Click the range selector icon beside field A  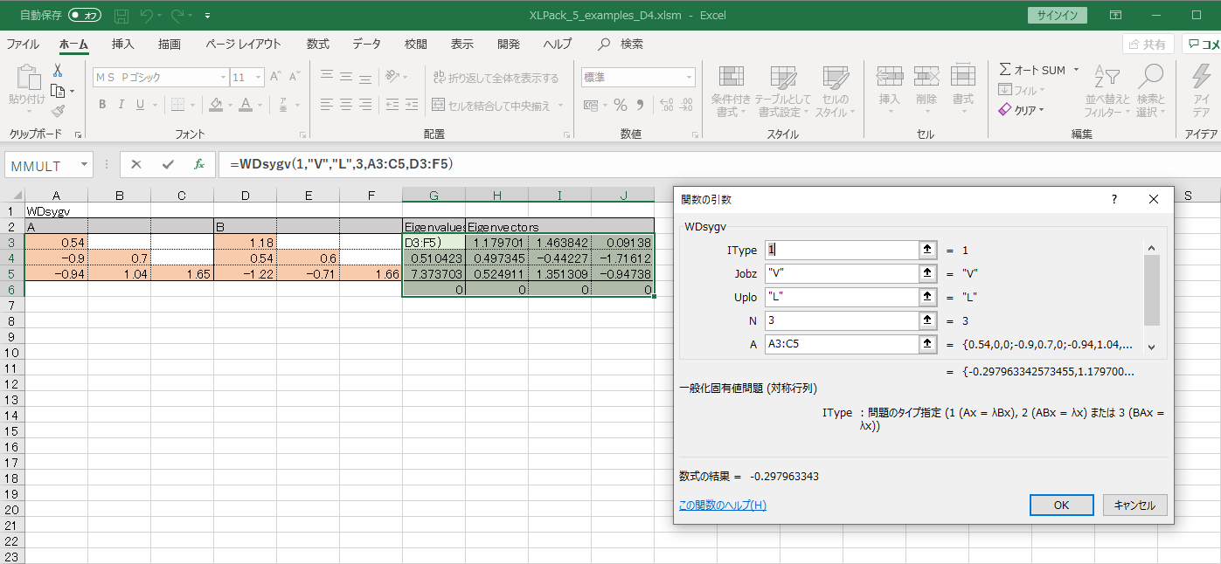click(926, 344)
